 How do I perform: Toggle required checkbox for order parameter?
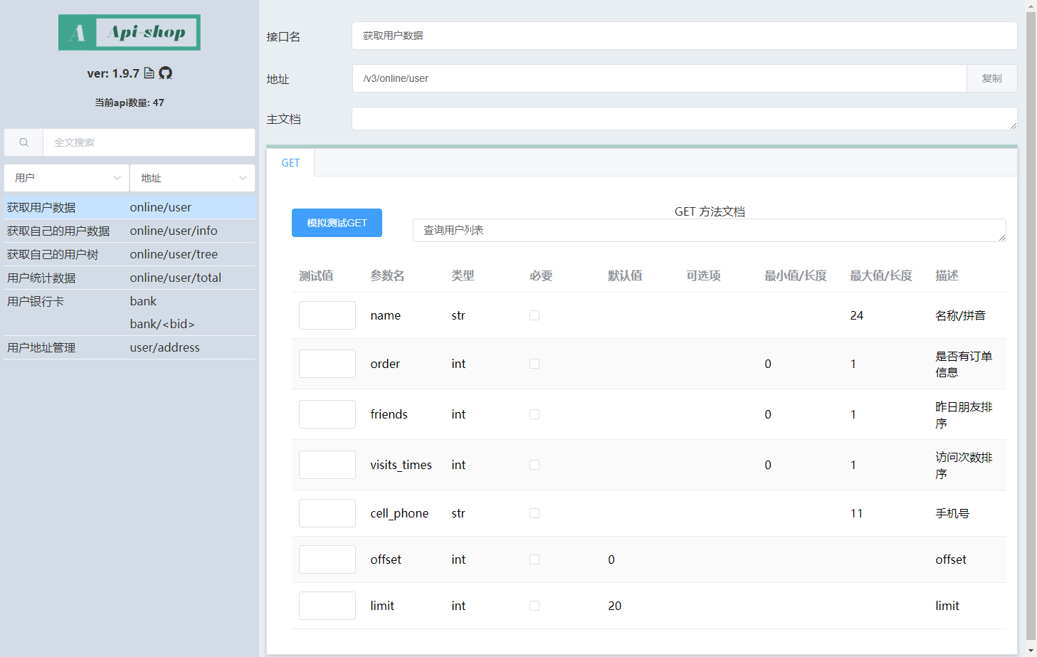(x=535, y=364)
